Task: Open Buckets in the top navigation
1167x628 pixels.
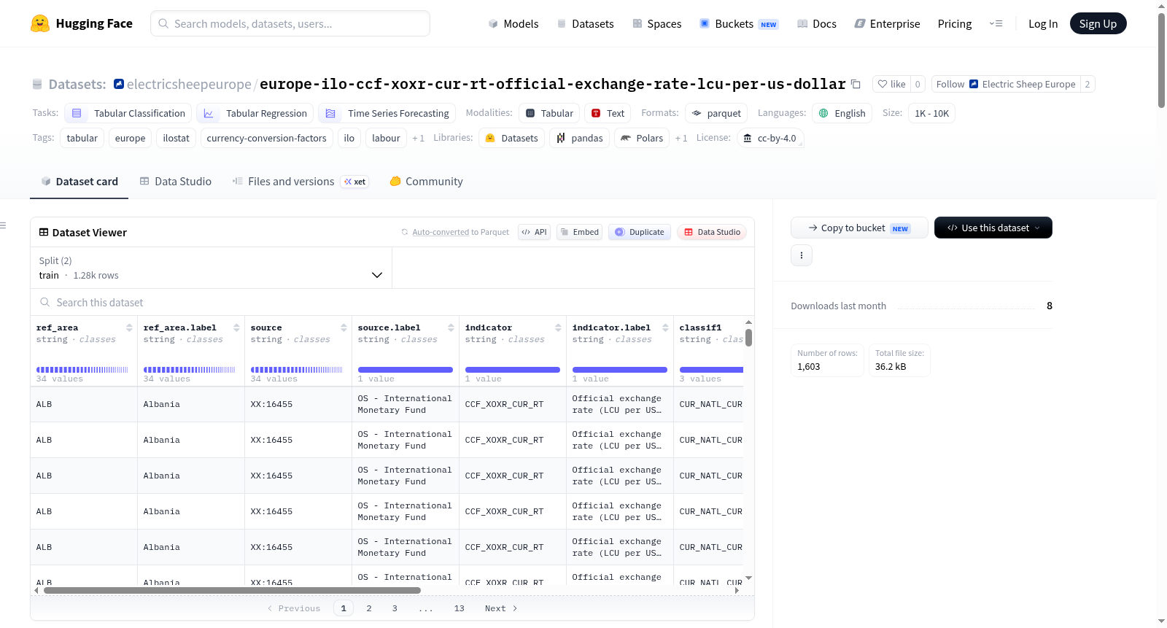Action: coord(739,24)
